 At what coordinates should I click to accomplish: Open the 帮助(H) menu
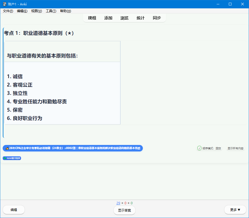tap(65, 11)
